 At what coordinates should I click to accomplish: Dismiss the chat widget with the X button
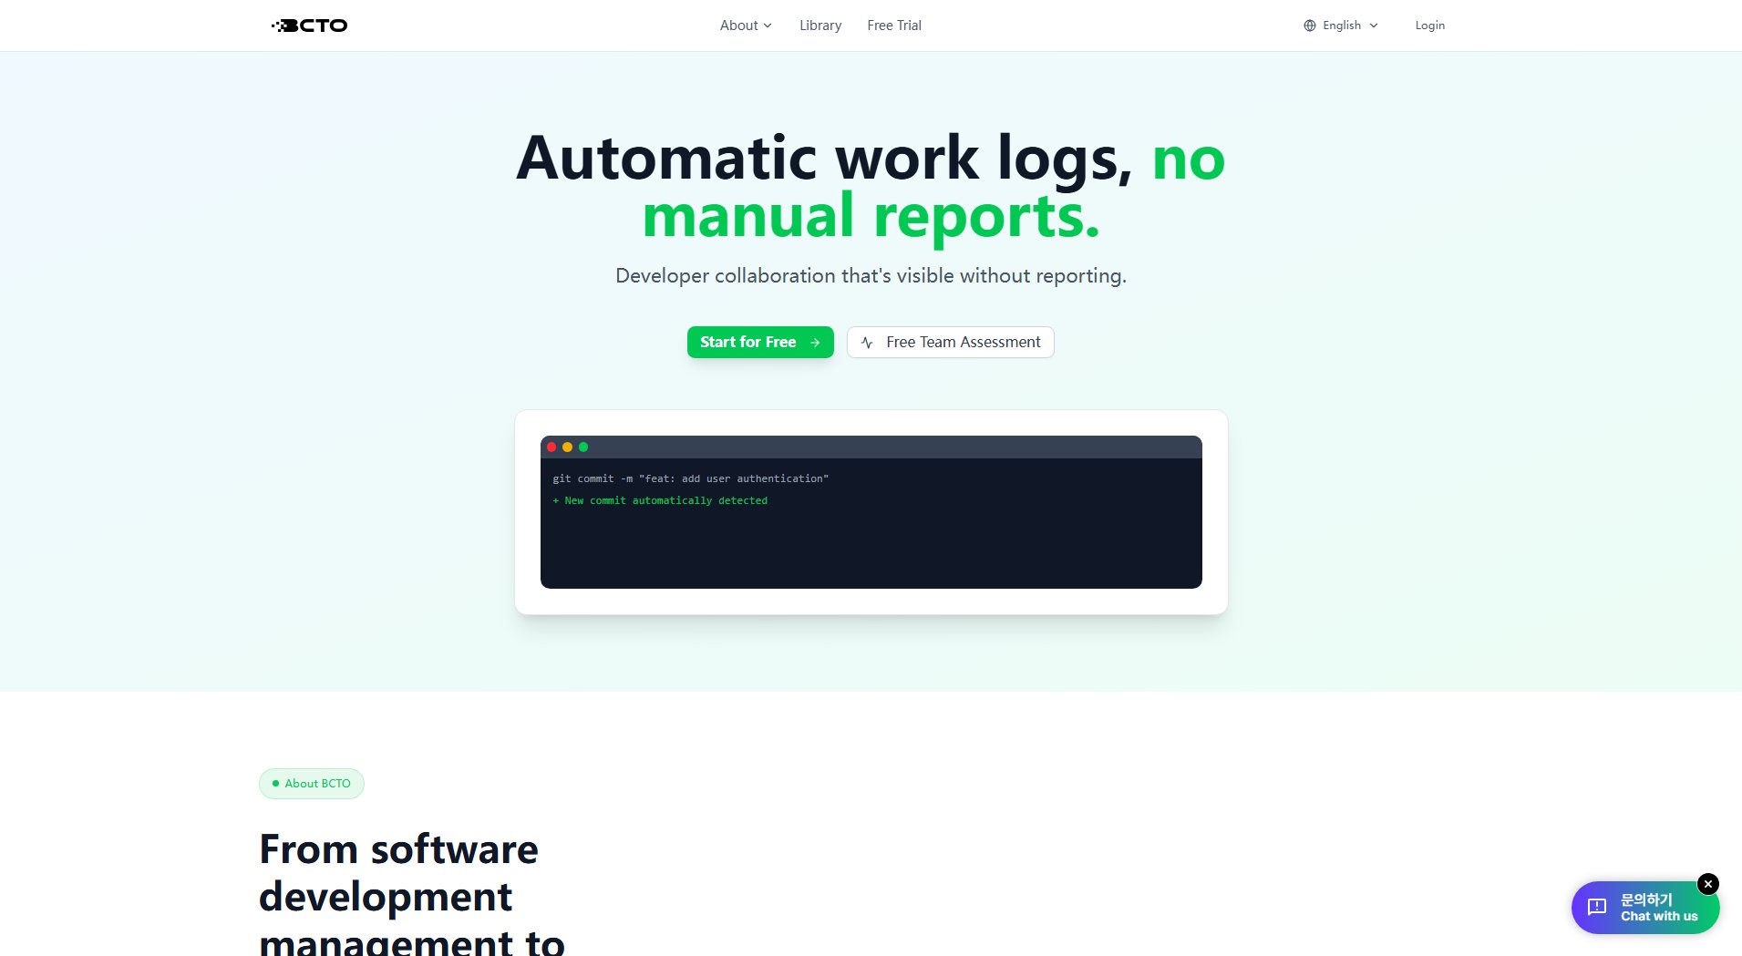click(x=1707, y=884)
